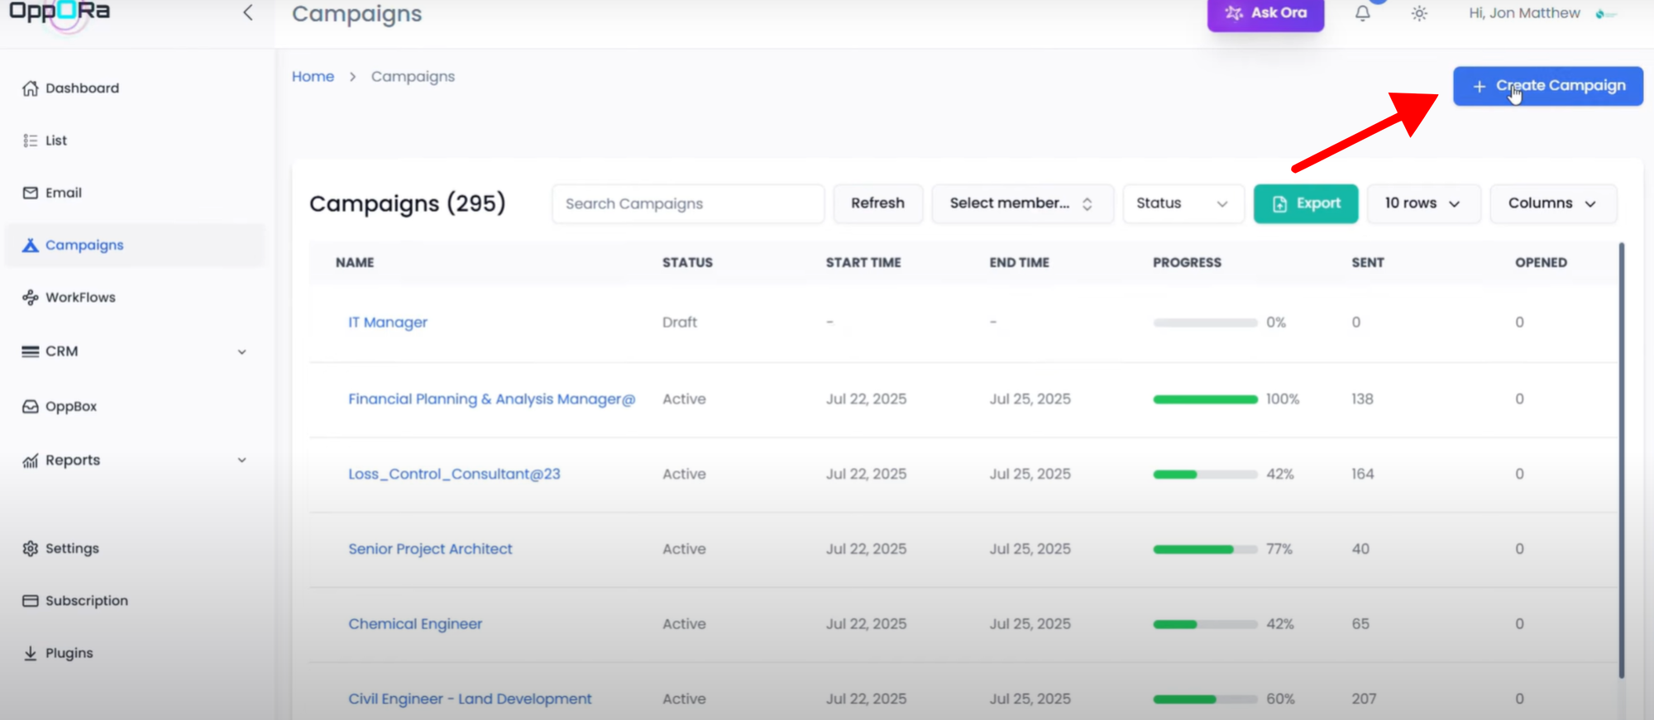Screen dimensions: 1654x720
Task: Toggle the light/dark theme sun icon
Action: coord(1419,14)
